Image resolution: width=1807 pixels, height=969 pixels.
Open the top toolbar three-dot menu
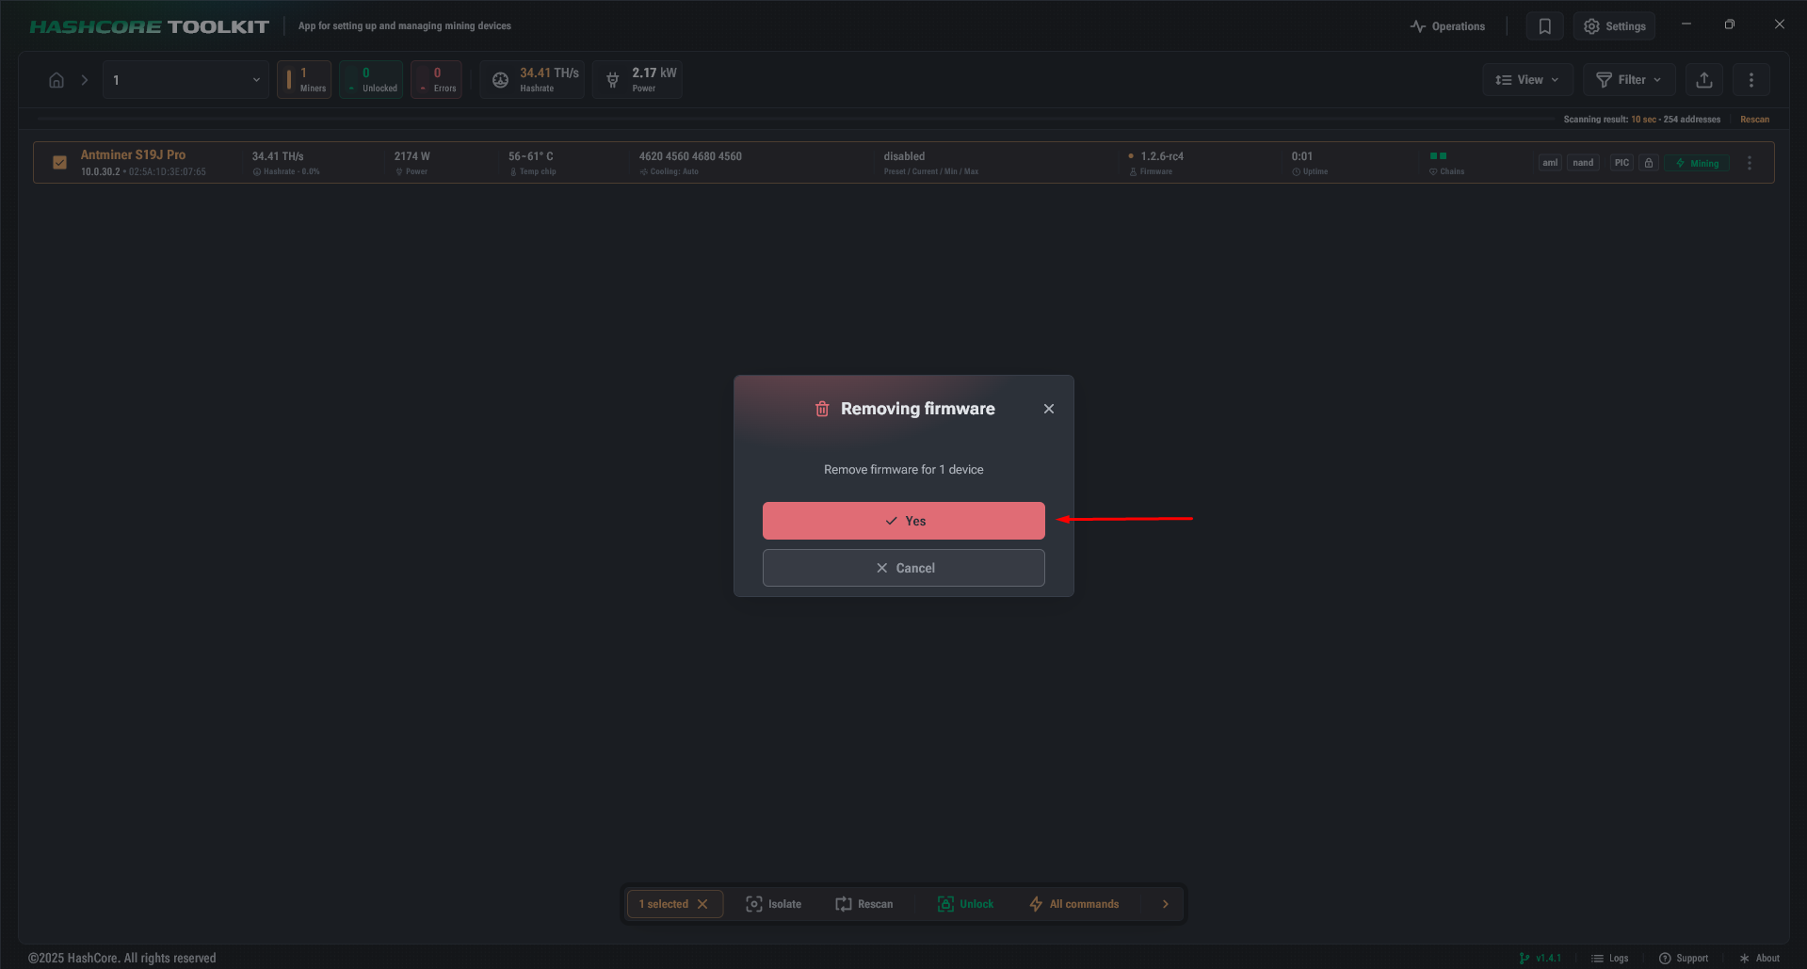tap(1751, 80)
